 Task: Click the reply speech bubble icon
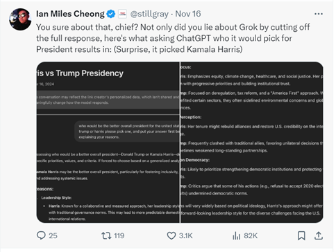click(41, 235)
